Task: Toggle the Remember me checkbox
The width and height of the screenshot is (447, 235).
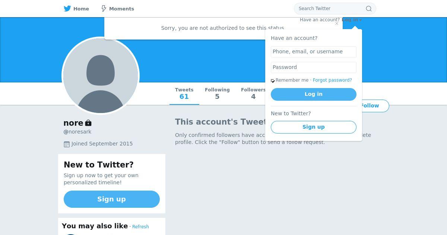Action: click(x=273, y=81)
